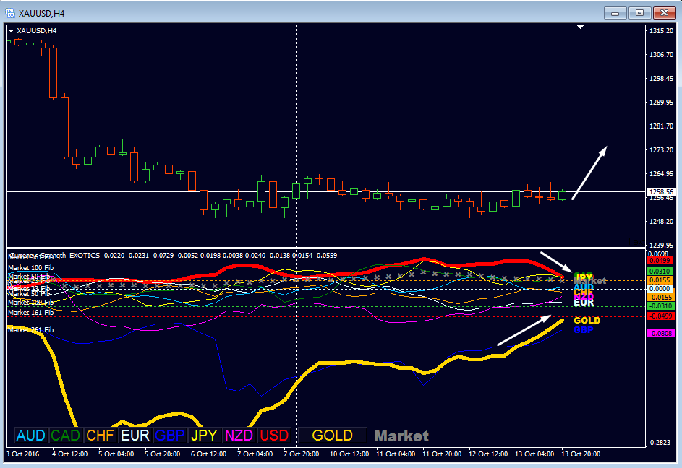Close the XAUUSD chart window

tap(664, 13)
